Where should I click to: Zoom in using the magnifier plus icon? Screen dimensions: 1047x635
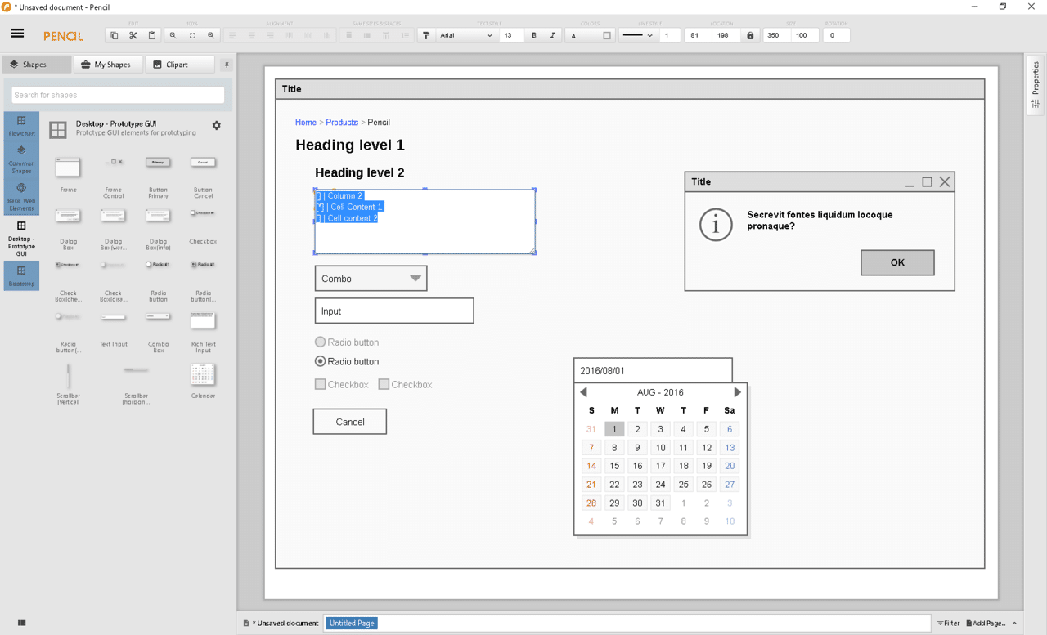pyautogui.click(x=211, y=35)
